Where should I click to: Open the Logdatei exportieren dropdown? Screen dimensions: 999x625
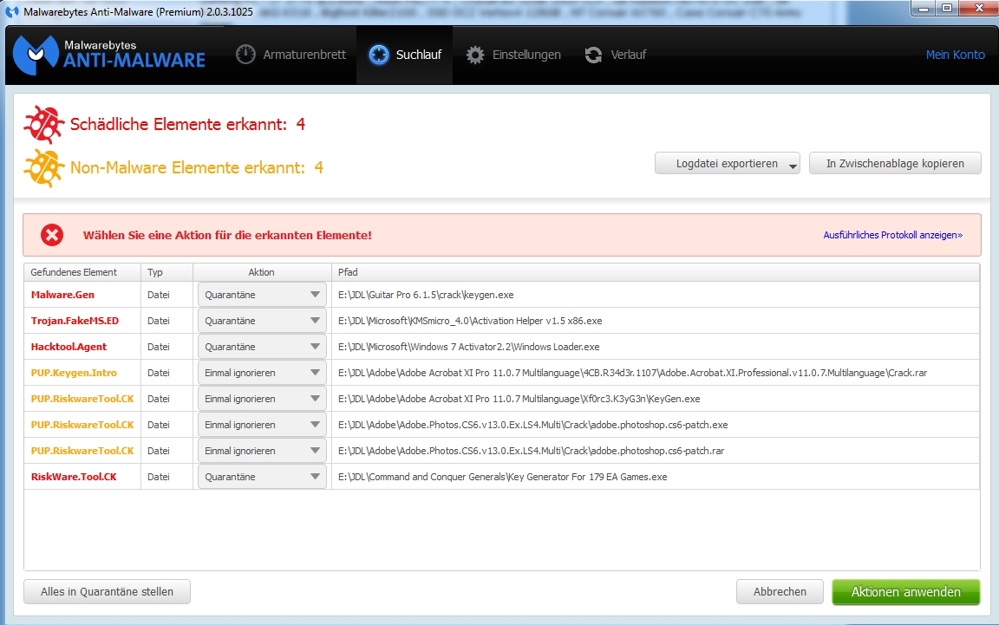727,164
